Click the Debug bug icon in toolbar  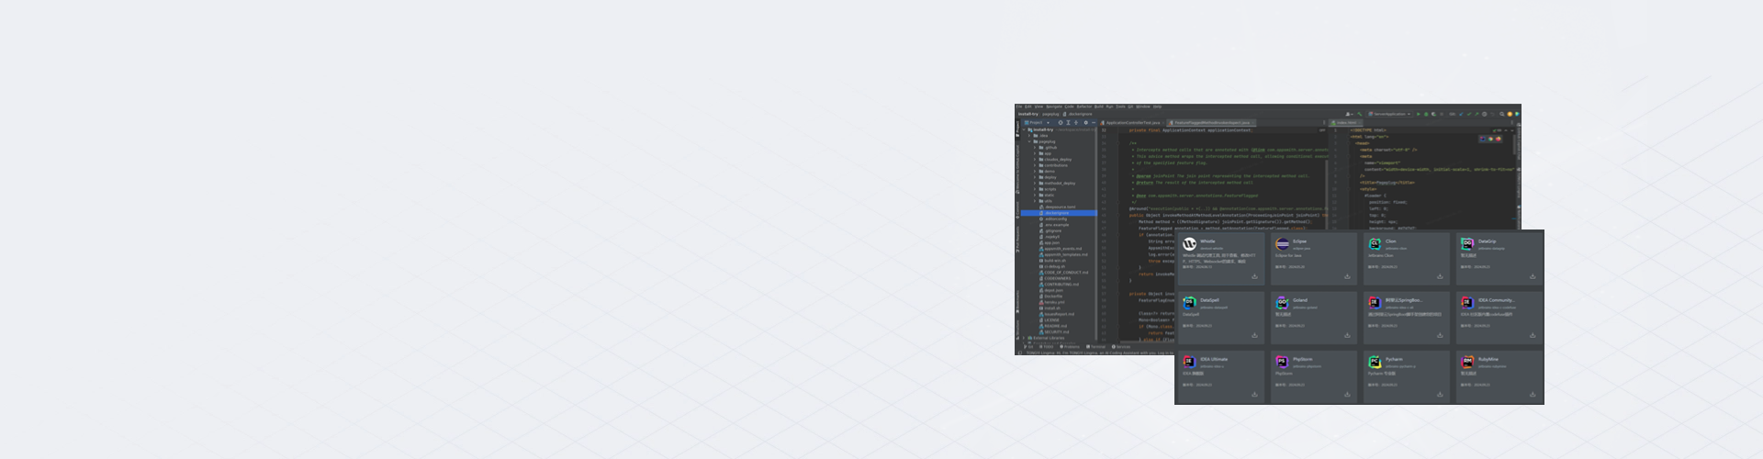click(1426, 114)
